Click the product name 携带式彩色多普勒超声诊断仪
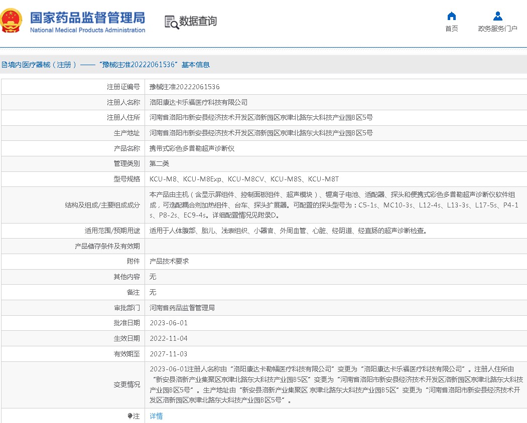The height and width of the screenshot is (423, 527). point(192,148)
